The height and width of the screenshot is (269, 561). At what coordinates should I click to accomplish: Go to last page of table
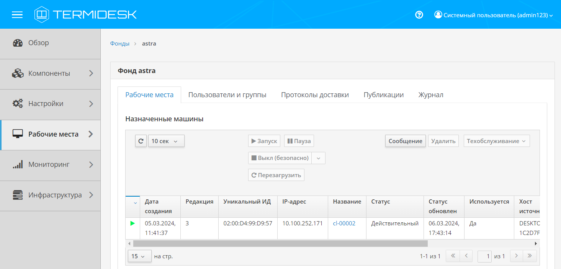tap(530, 256)
